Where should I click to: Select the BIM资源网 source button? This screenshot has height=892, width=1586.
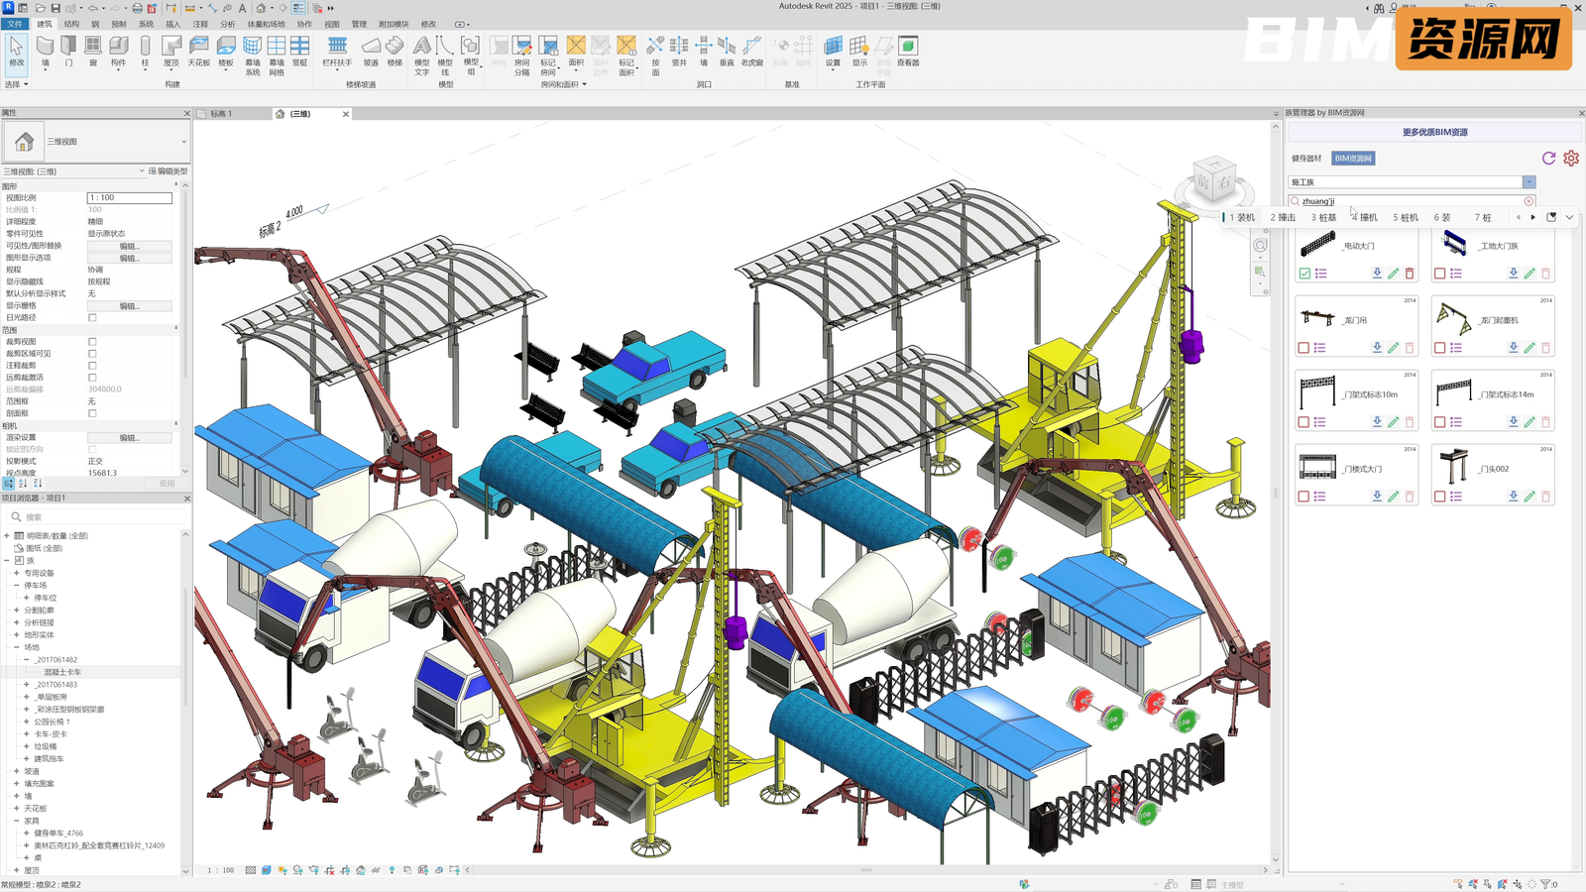point(1353,159)
